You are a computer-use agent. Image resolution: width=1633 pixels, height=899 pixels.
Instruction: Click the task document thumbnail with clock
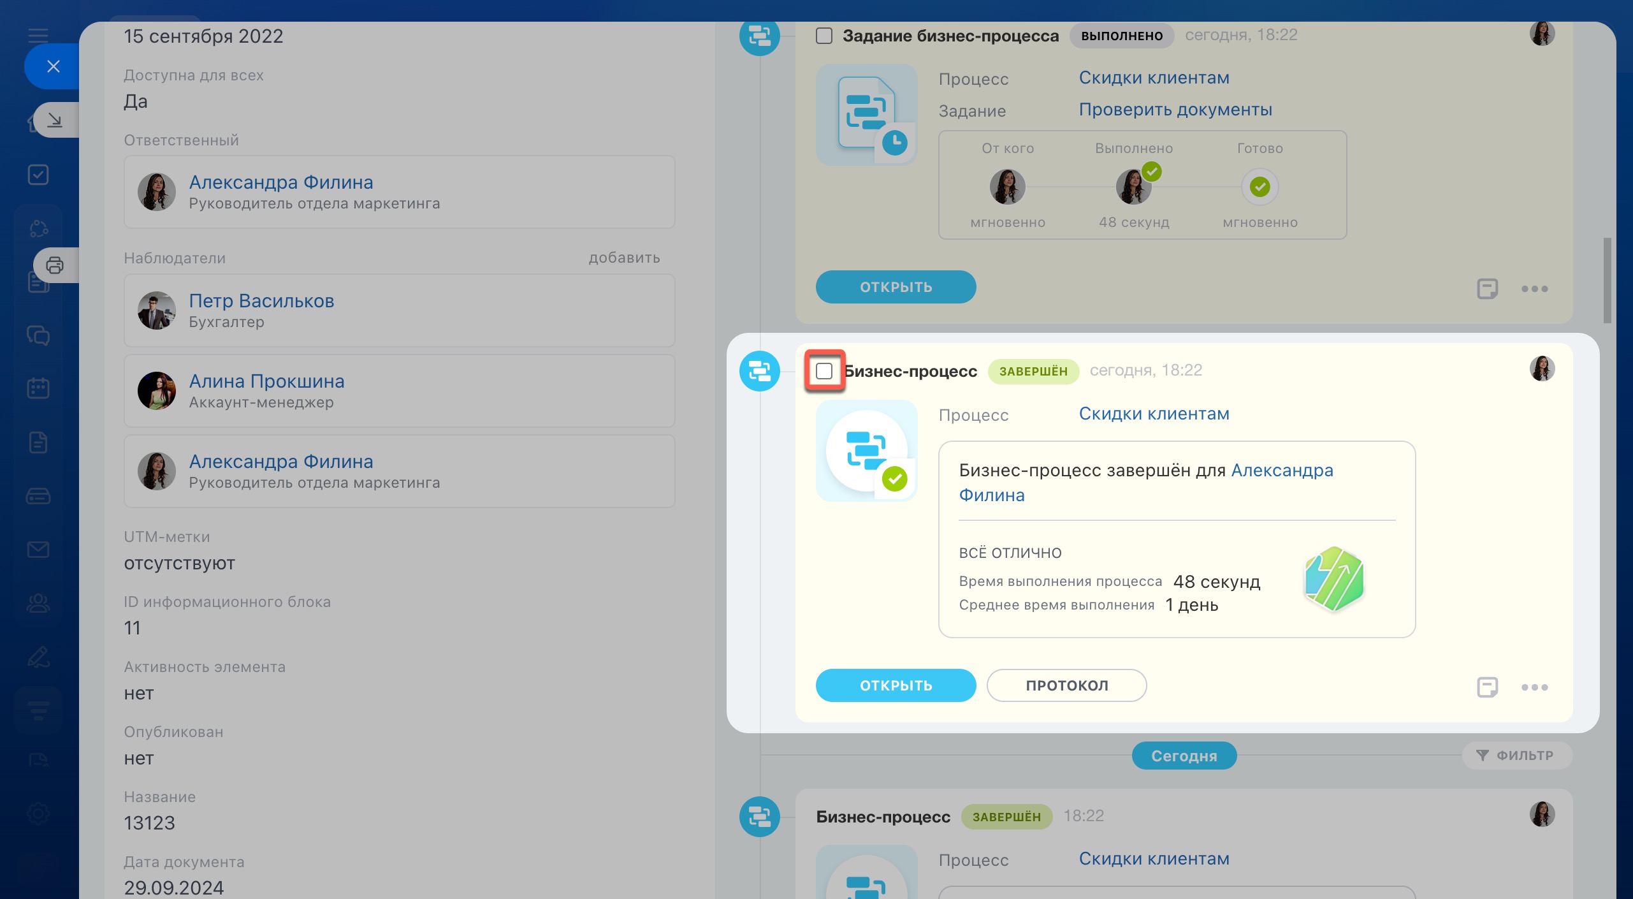click(x=866, y=115)
